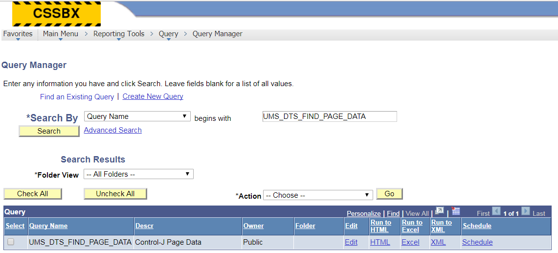Sort by Query Name column header
The width and height of the screenshot is (558, 253).
(48, 226)
